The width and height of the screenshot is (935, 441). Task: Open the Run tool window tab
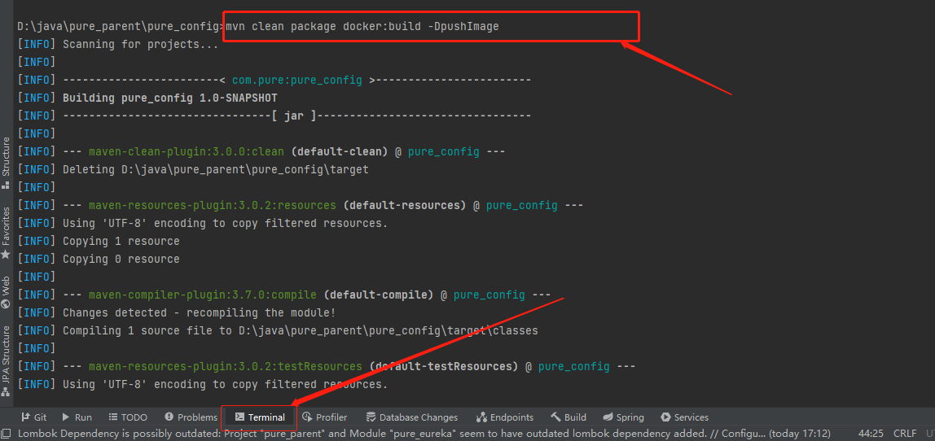coord(77,417)
